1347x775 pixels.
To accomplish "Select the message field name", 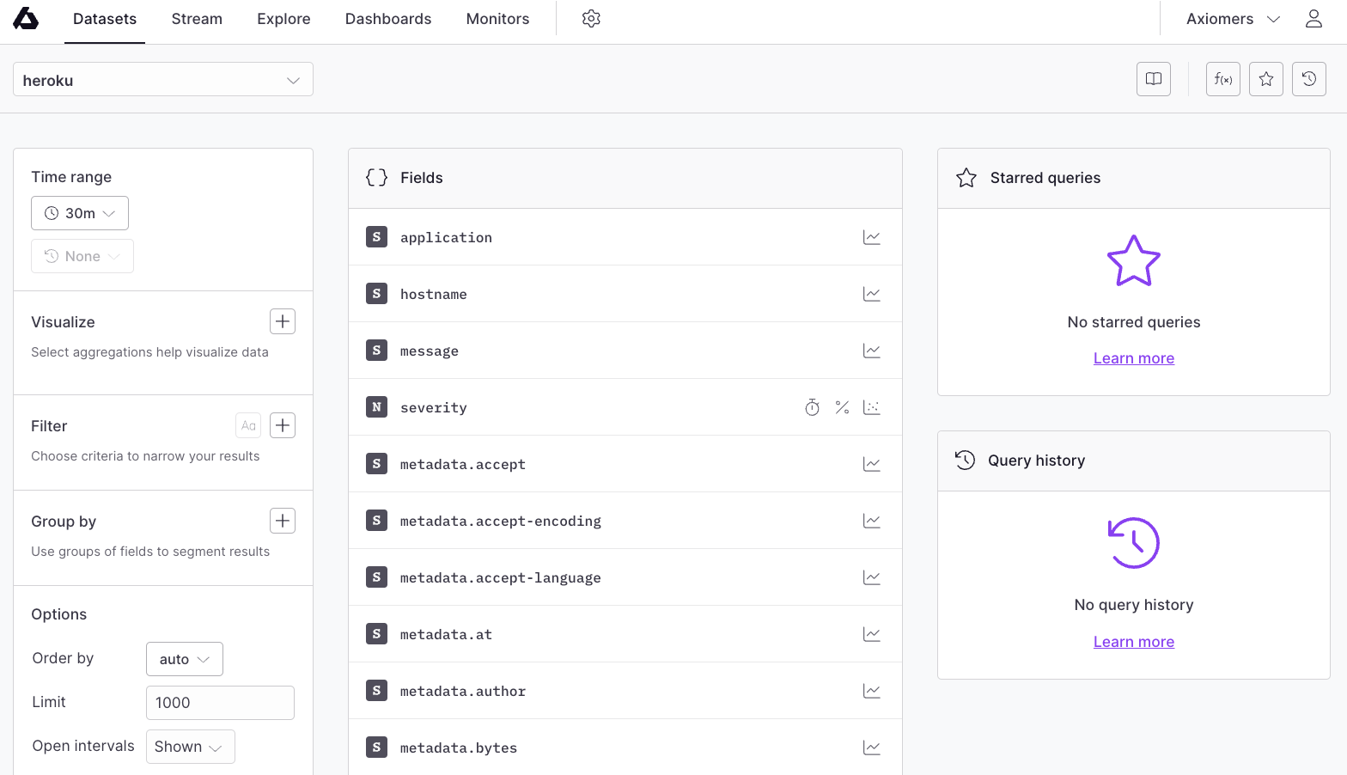I will pos(430,351).
